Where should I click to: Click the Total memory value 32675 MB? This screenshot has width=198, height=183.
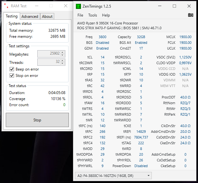[57, 30]
